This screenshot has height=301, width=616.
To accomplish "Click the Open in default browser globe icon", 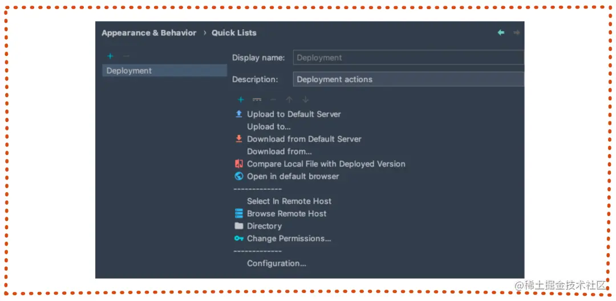I will (239, 176).
